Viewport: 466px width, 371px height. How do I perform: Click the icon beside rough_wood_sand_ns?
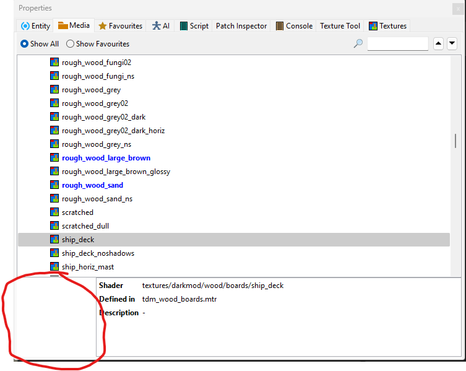(54, 199)
